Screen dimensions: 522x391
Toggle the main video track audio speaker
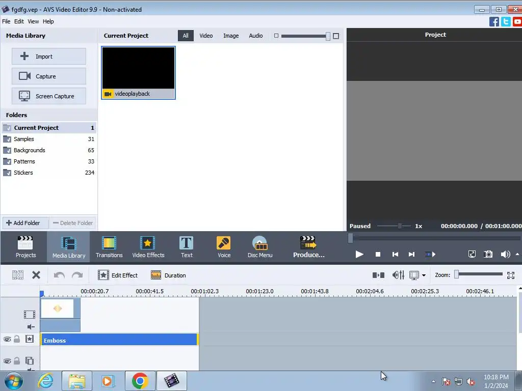31,327
